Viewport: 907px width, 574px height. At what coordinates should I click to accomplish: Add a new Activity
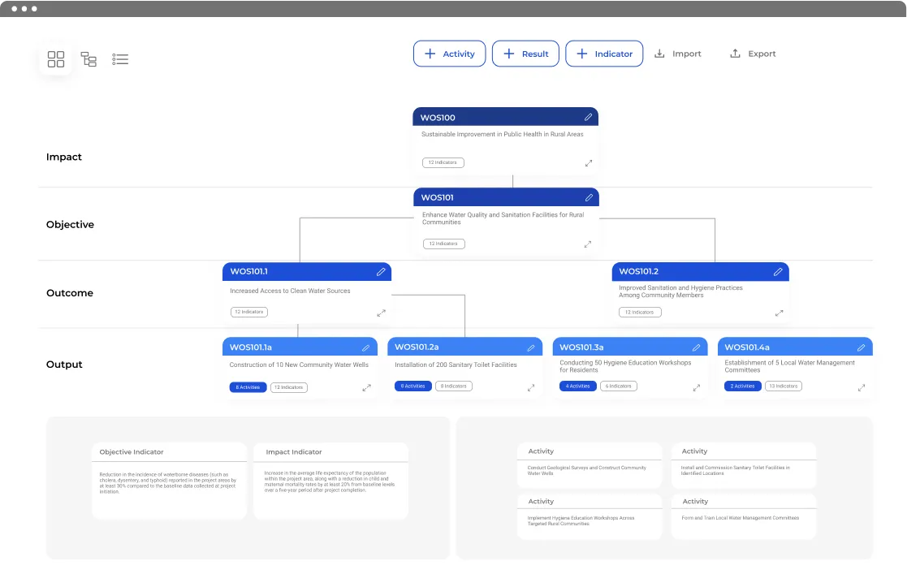[x=450, y=54]
